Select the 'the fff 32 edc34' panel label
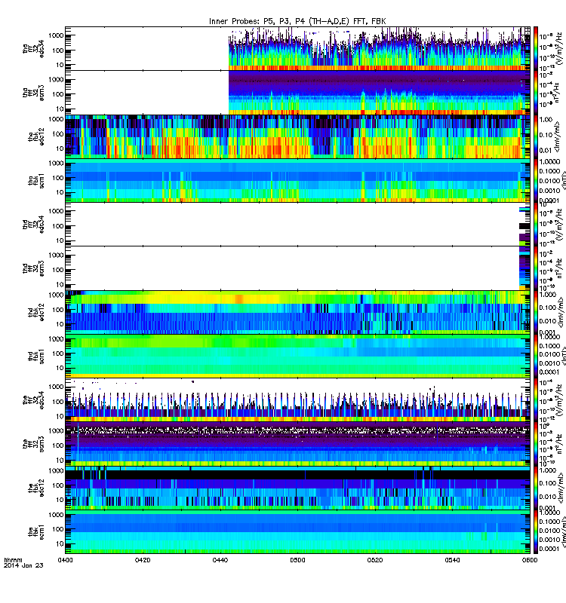This screenshot has width=566, height=603. [x=33, y=400]
